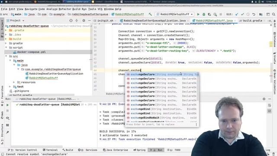
Task: Open the Version Control tool window
Action: pos(23,150)
